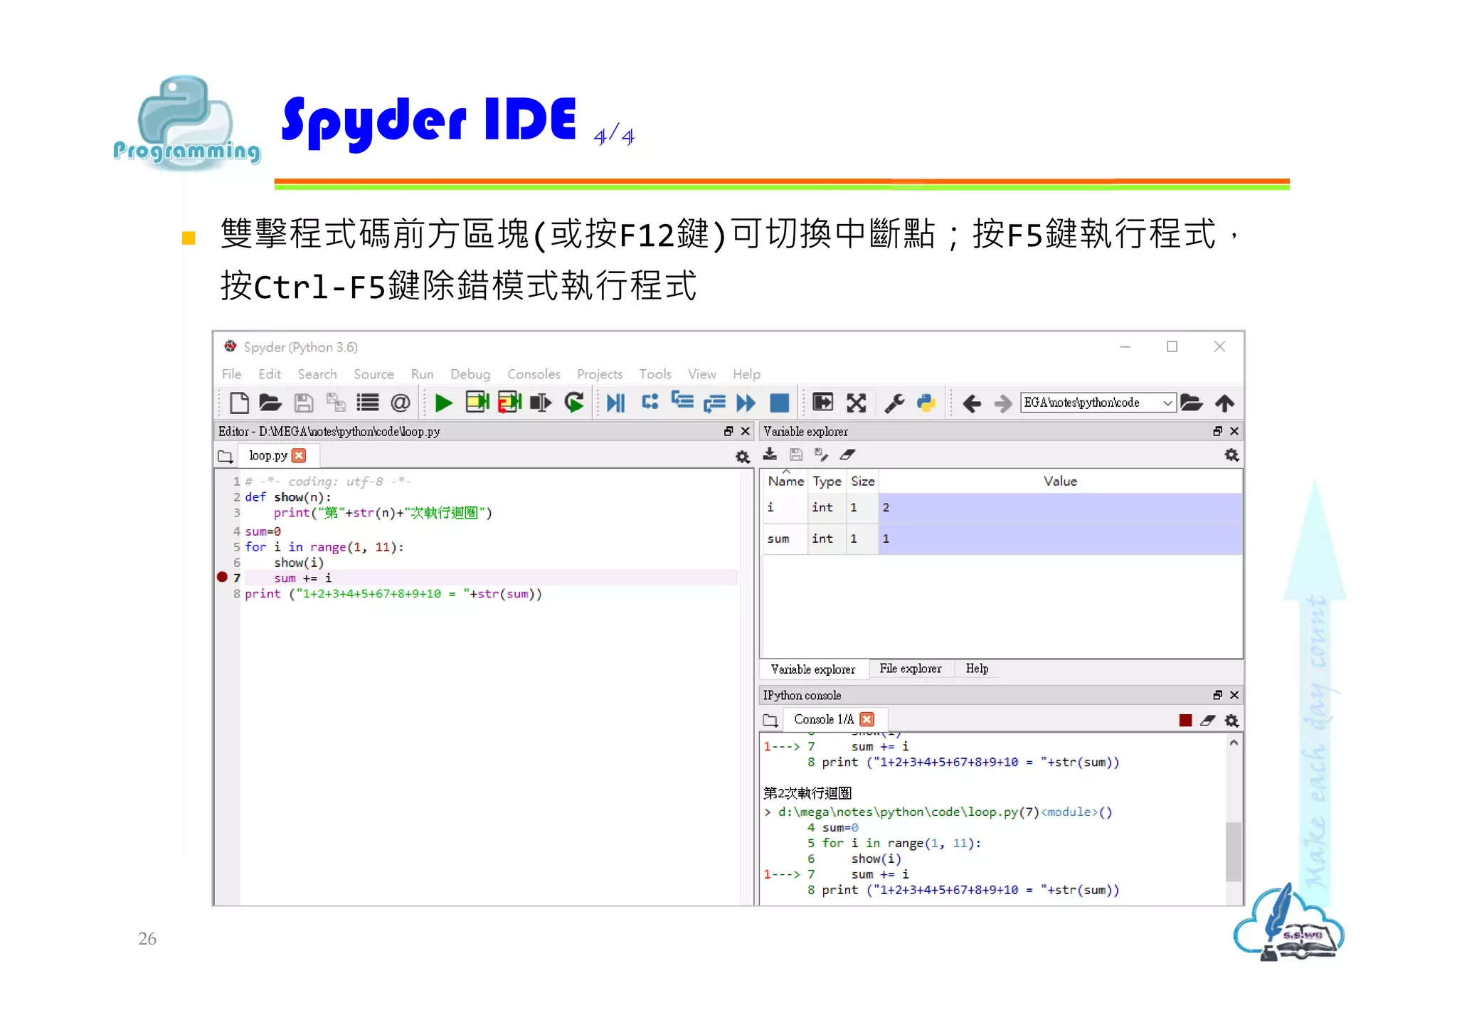Image resolution: width=1457 pixels, height=1030 pixels.
Task: Open the Debug menu
Action: 470,374
